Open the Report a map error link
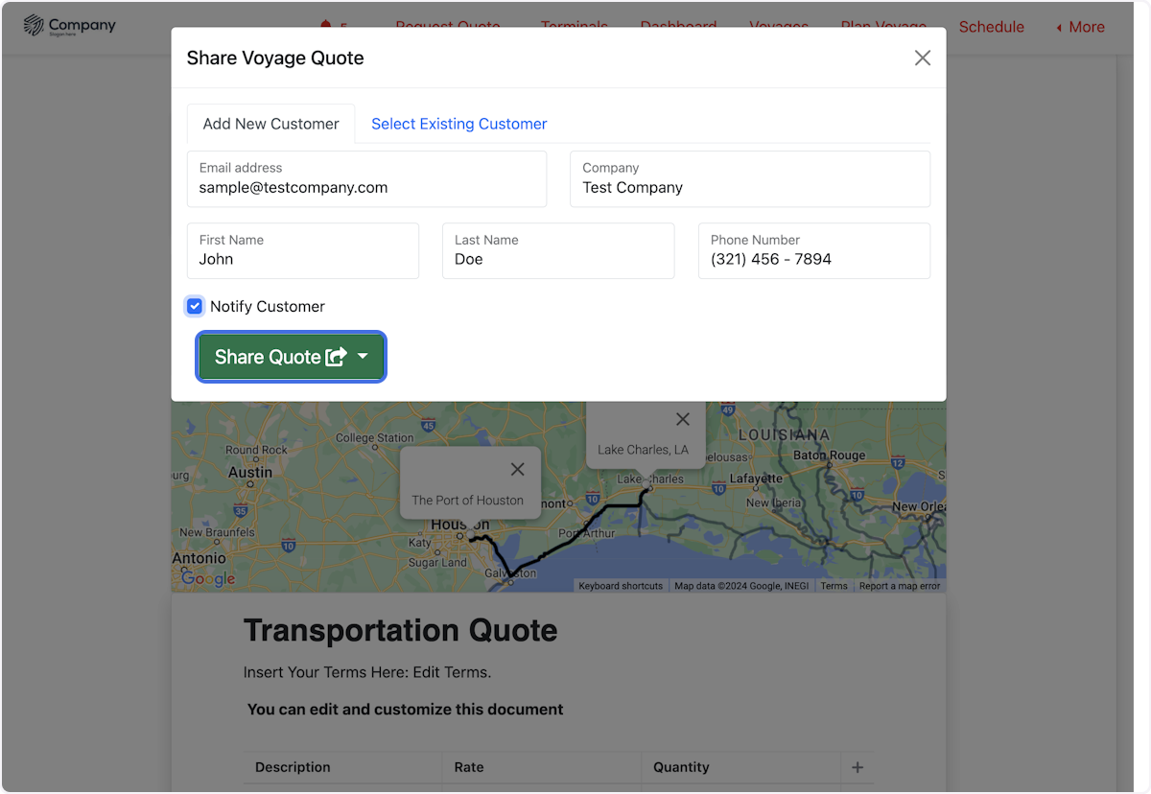Screen dimensions: 1151x794 click(899, 586)
